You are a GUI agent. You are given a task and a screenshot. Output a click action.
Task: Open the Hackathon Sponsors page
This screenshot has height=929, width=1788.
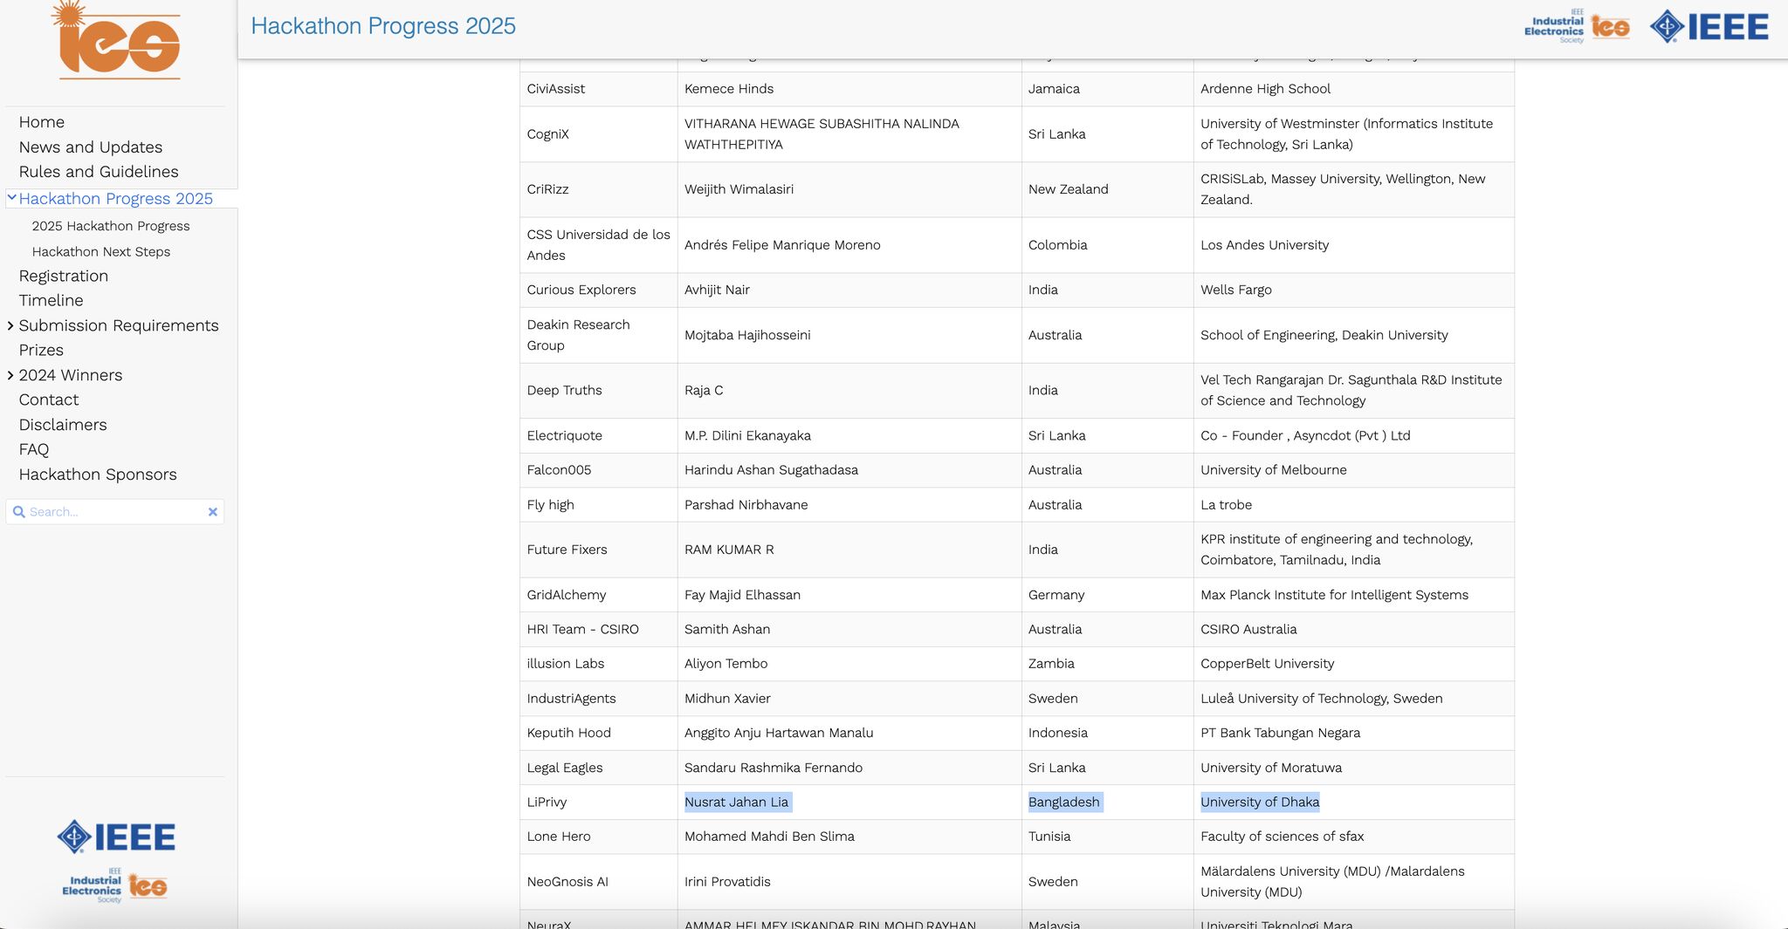pos(98,475)
